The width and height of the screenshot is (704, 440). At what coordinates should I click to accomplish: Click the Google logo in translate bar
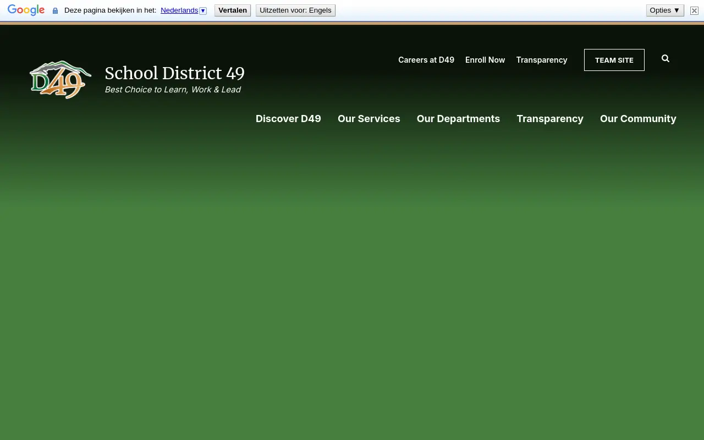tap(26, 10)
